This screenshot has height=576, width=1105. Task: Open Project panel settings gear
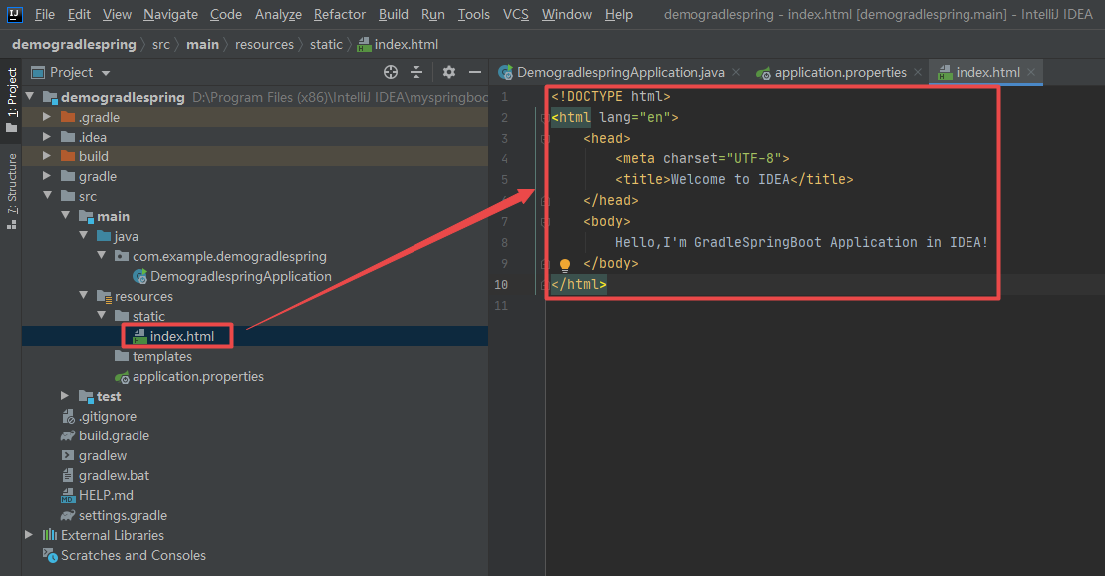click(x=449, y=72)
